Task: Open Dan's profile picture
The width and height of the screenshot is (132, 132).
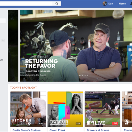Action: 105,4
